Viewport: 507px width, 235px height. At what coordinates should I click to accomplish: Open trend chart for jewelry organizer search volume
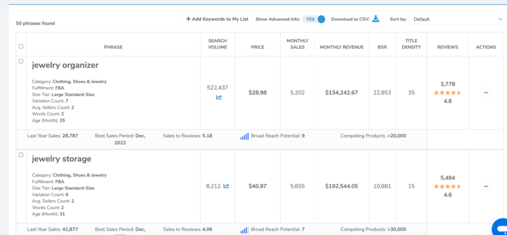click(219, 97)
